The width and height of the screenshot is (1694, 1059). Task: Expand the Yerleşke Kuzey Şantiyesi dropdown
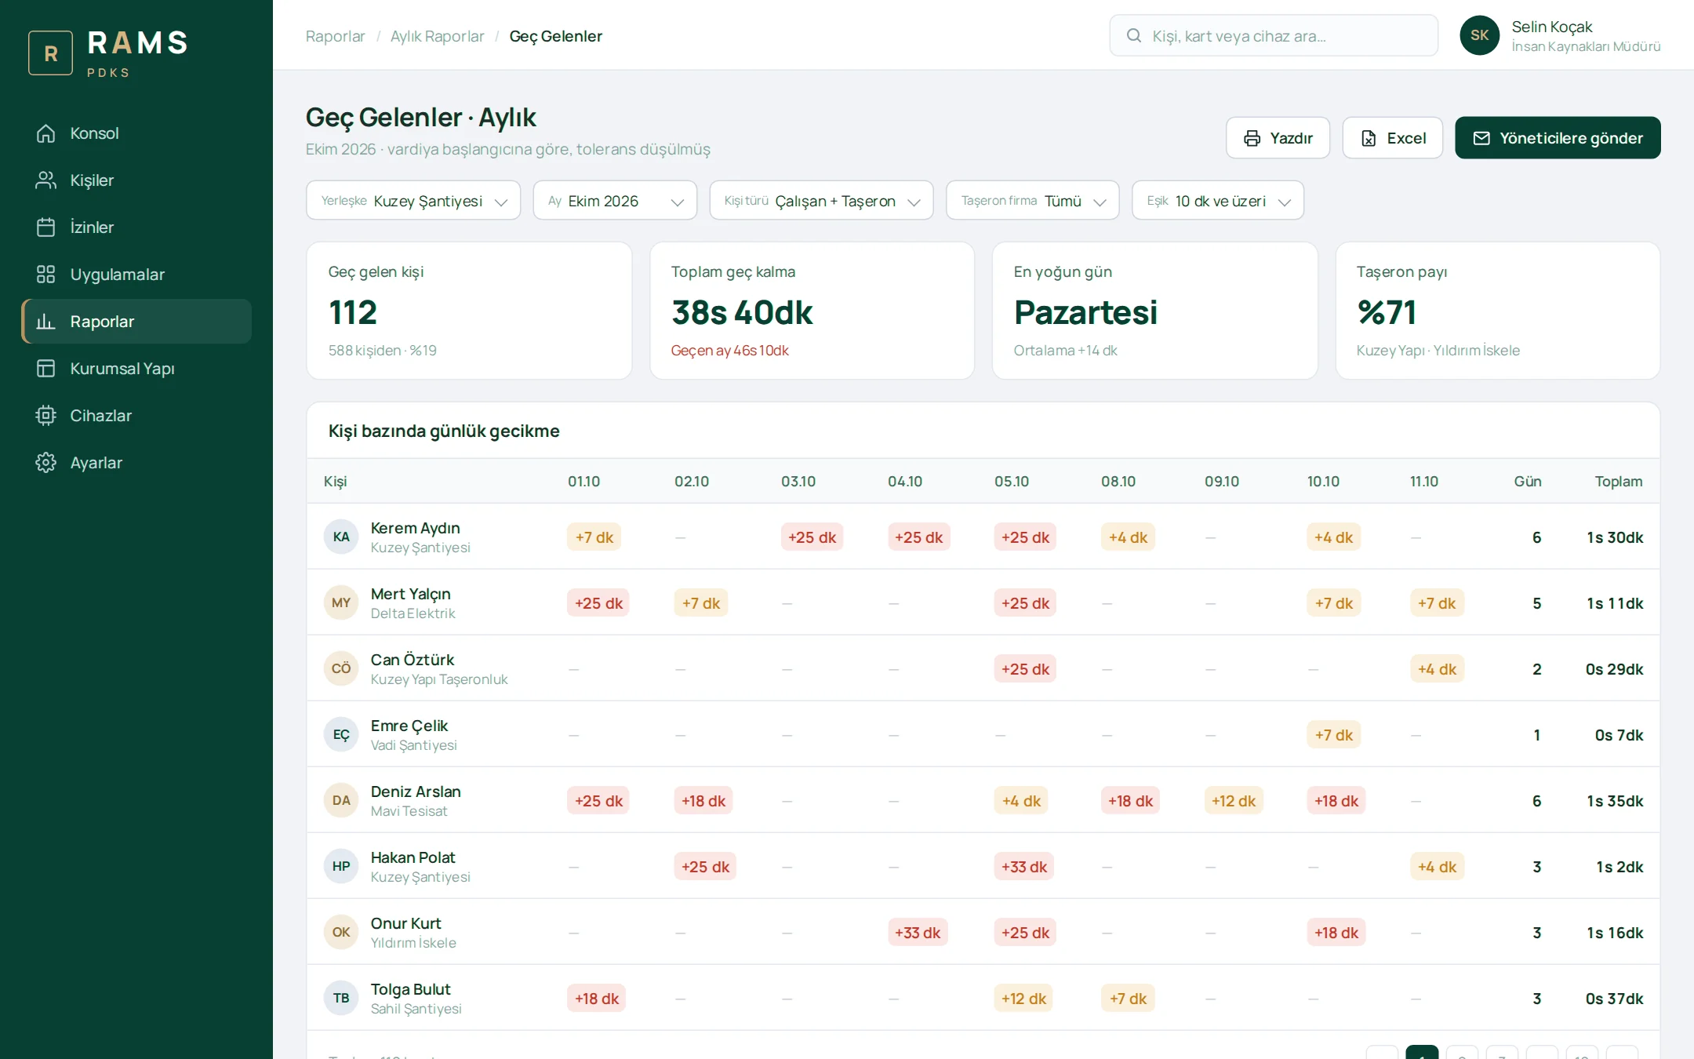point(413,201)
